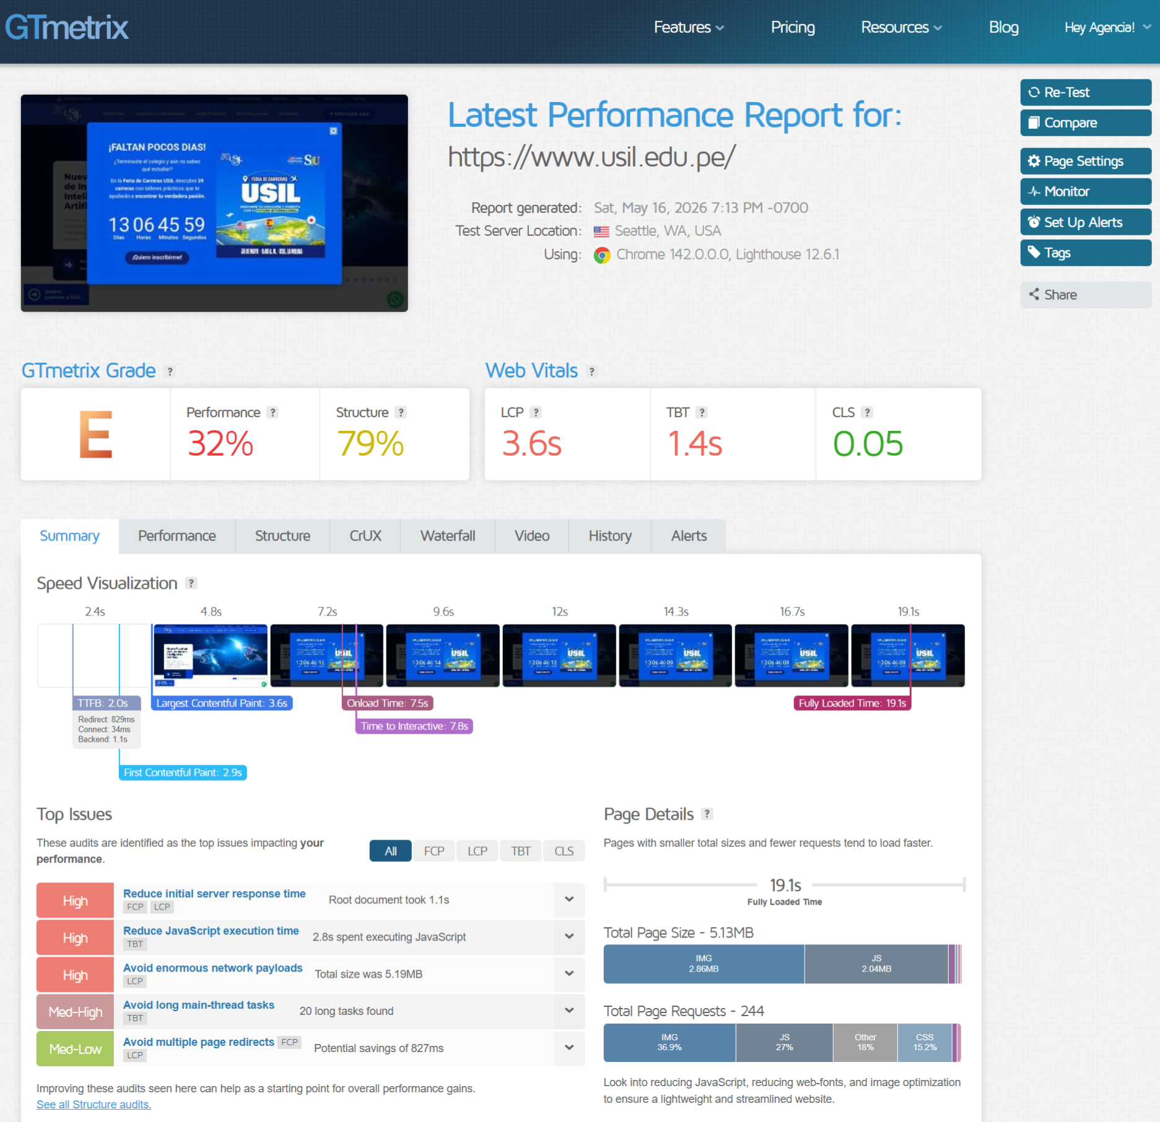Viewport: 1160px width, 1122px height.
Task: Click the TBT help icon
Action: (x=701, y=412)
